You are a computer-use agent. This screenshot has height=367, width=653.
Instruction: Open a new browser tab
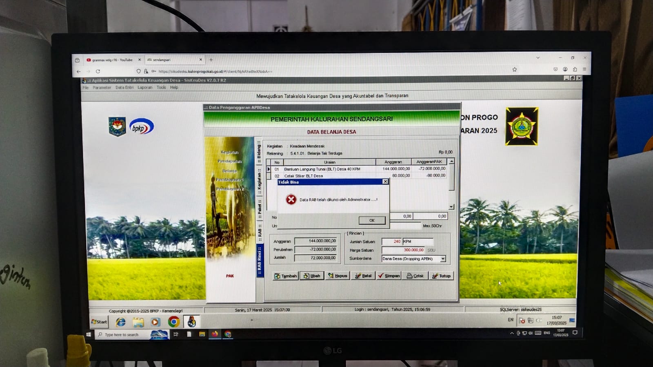[211, 60]
